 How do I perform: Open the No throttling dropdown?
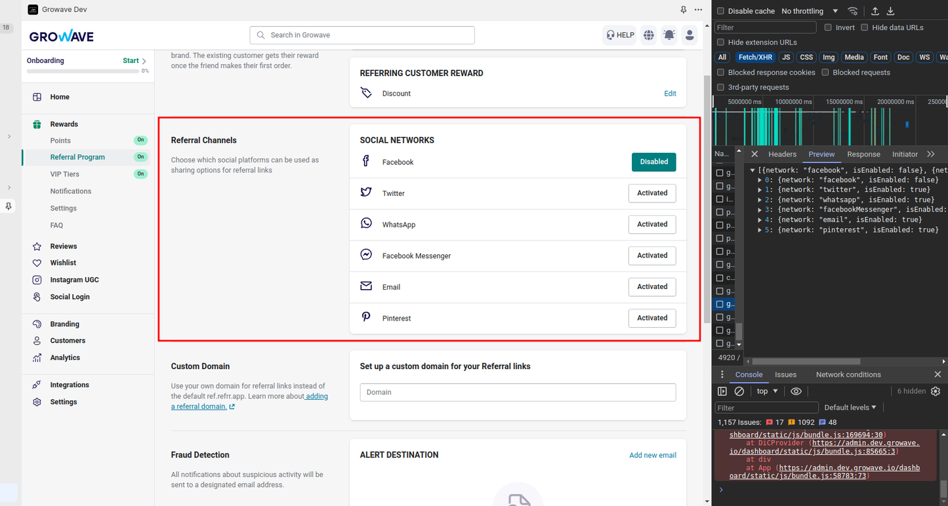coord(810,11)
